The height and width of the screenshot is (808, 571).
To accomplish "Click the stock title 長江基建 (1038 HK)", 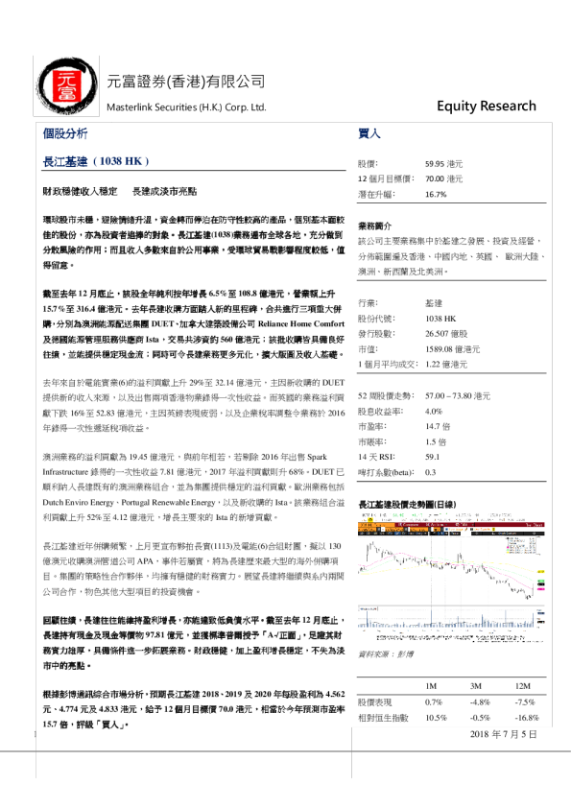I will 96,161.
